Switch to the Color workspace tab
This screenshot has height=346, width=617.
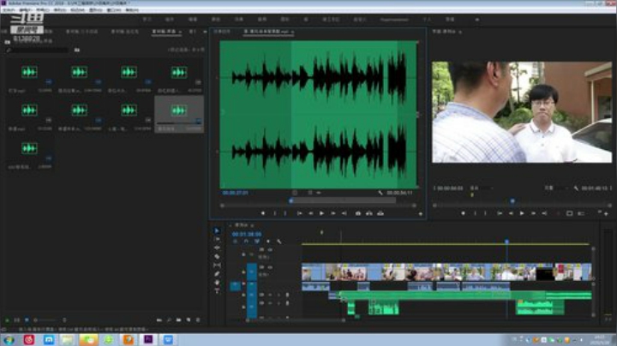[x=216, y=19]
